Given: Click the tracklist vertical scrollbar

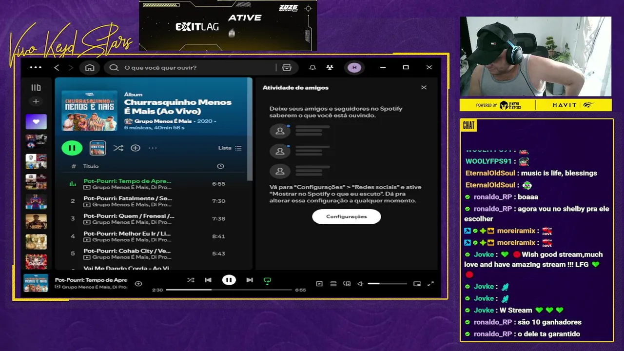Looking at the screenshot, I should coord(250,129).
